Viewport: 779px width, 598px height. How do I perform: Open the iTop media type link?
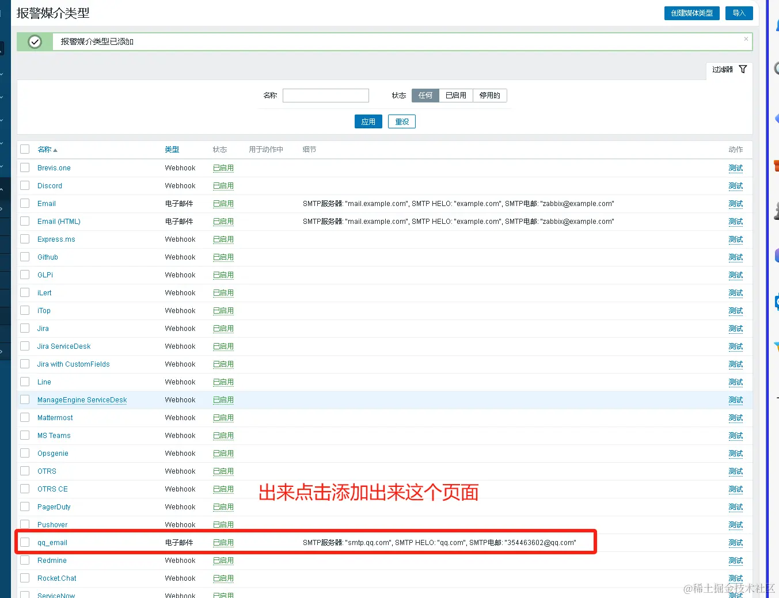[x=44, y=311]
